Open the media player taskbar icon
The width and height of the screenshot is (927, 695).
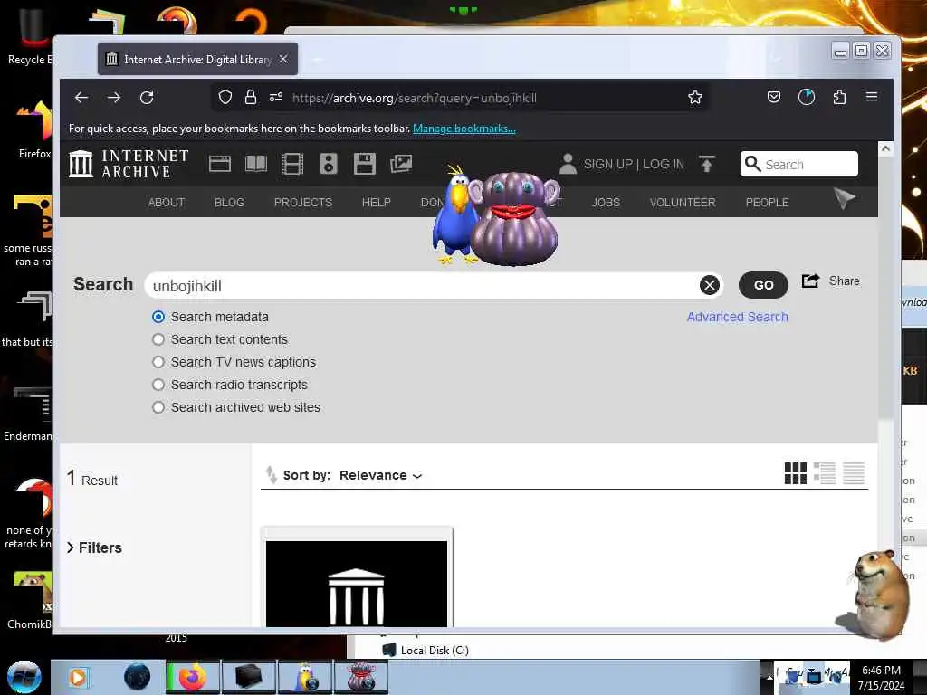point(78,677)
